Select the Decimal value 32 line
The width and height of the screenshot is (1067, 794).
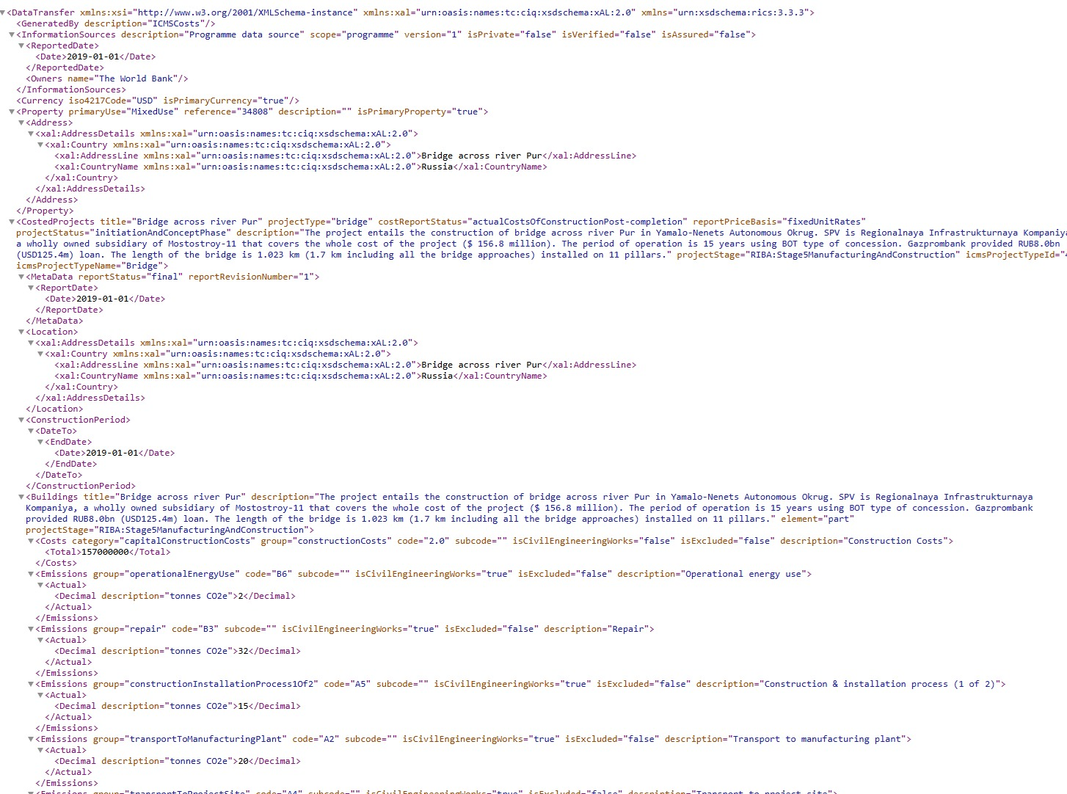coord(178,651)
